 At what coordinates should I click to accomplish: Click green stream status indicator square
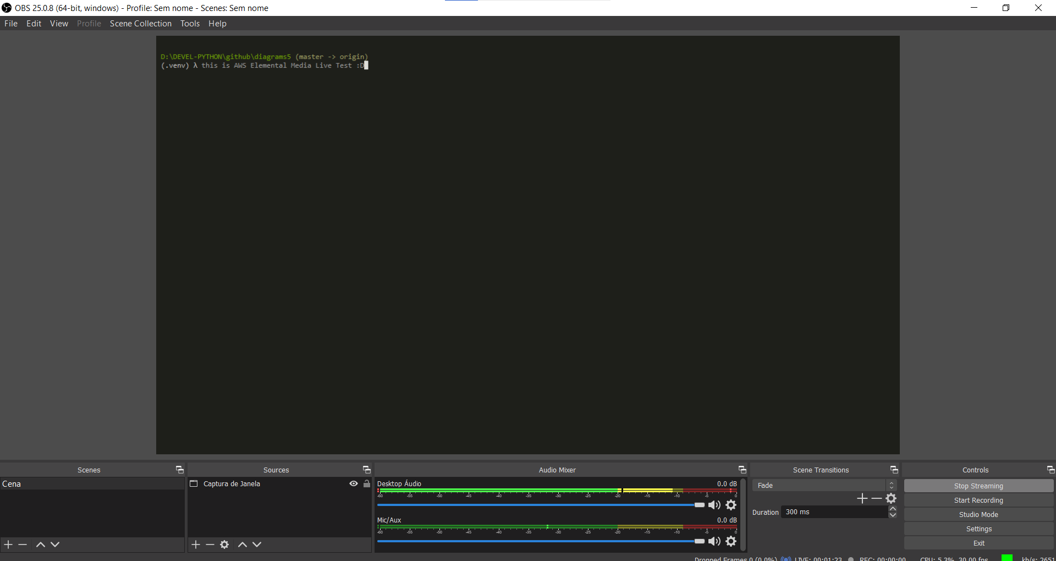1007,558
